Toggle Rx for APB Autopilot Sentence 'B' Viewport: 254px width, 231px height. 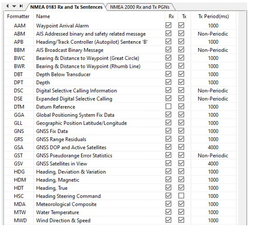tap(168, 41)
